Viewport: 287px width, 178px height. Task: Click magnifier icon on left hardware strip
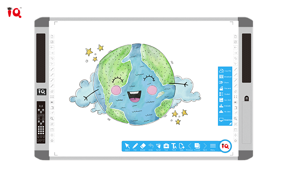point(52,118)
